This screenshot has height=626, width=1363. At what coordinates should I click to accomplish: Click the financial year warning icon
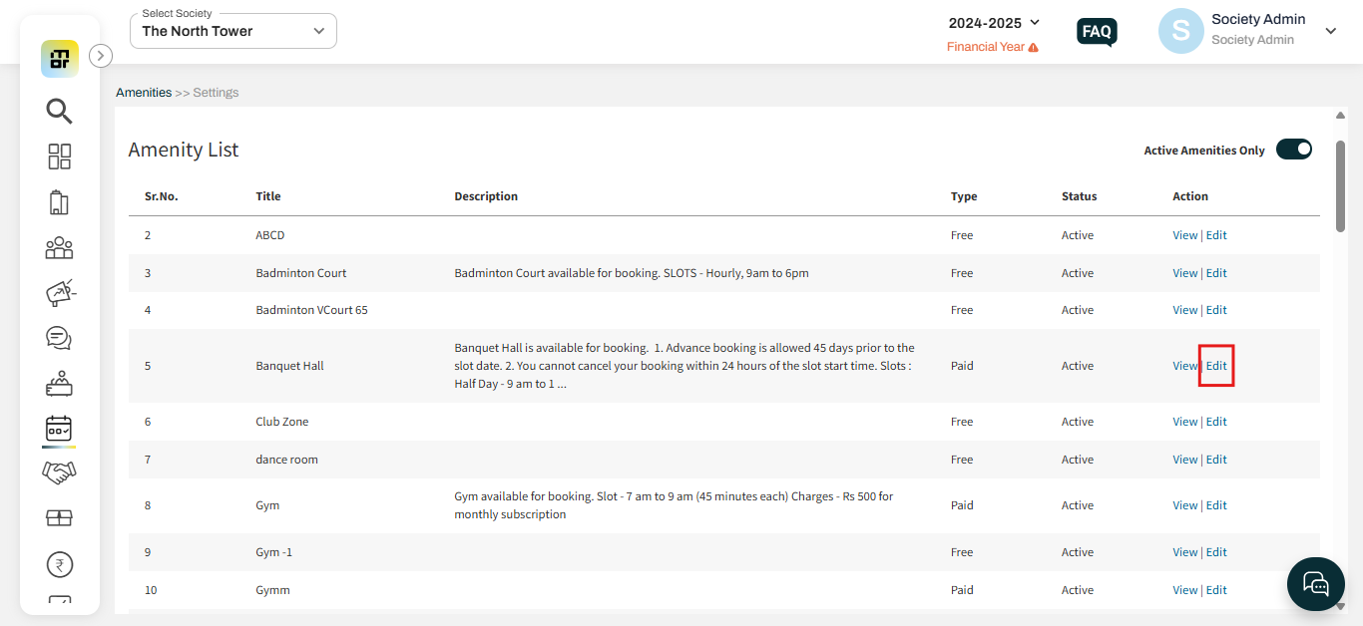pos(1033,47)
